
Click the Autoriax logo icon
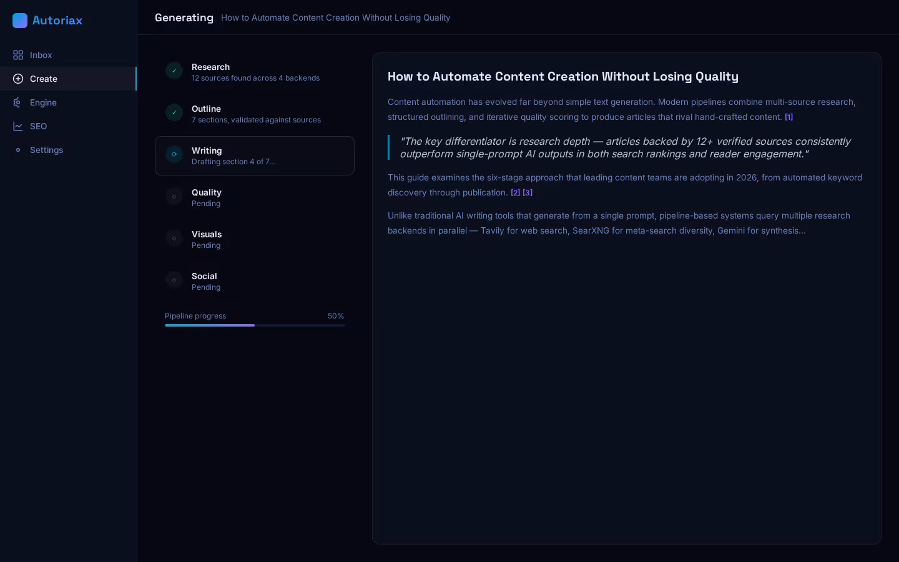click(x=20, y=21)
